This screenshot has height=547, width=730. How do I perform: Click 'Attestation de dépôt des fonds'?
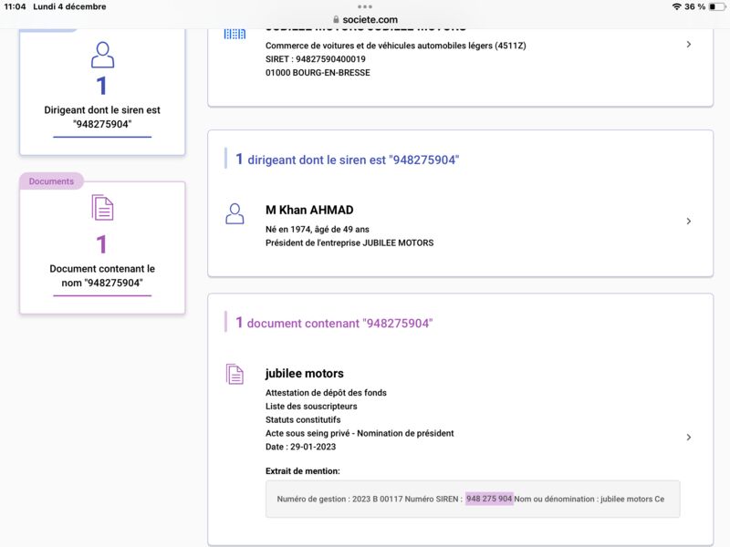326,393
